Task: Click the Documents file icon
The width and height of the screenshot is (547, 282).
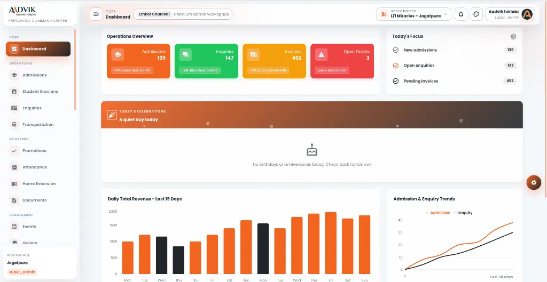Action: tap(14, 200)
